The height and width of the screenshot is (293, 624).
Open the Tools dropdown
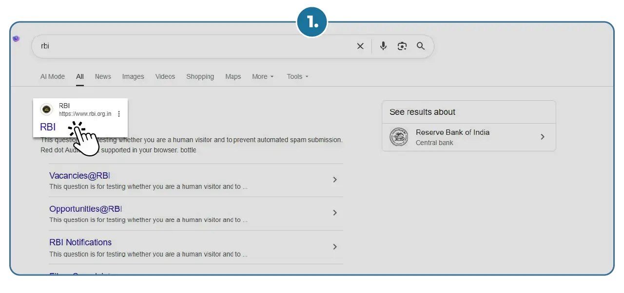coord(297,76)
